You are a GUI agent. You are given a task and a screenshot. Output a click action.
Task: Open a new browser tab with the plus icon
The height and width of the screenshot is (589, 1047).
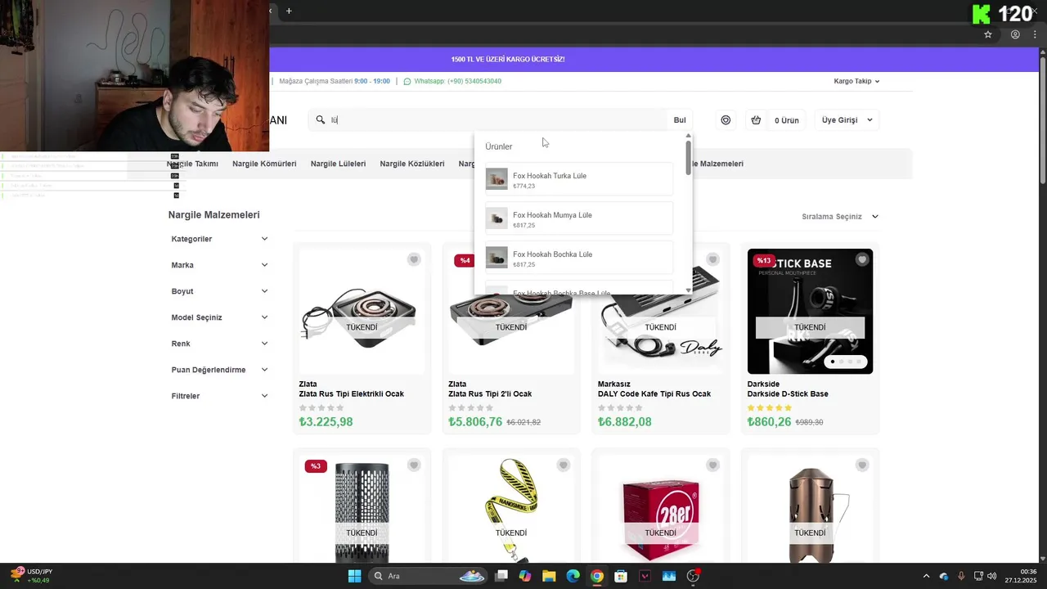tap(289, 11)
